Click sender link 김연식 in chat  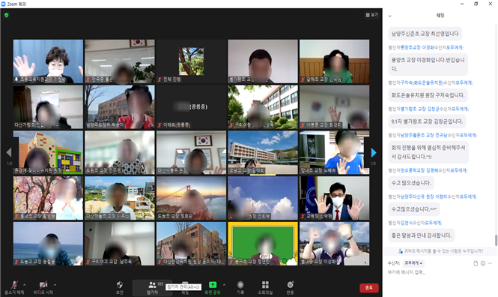407,223
